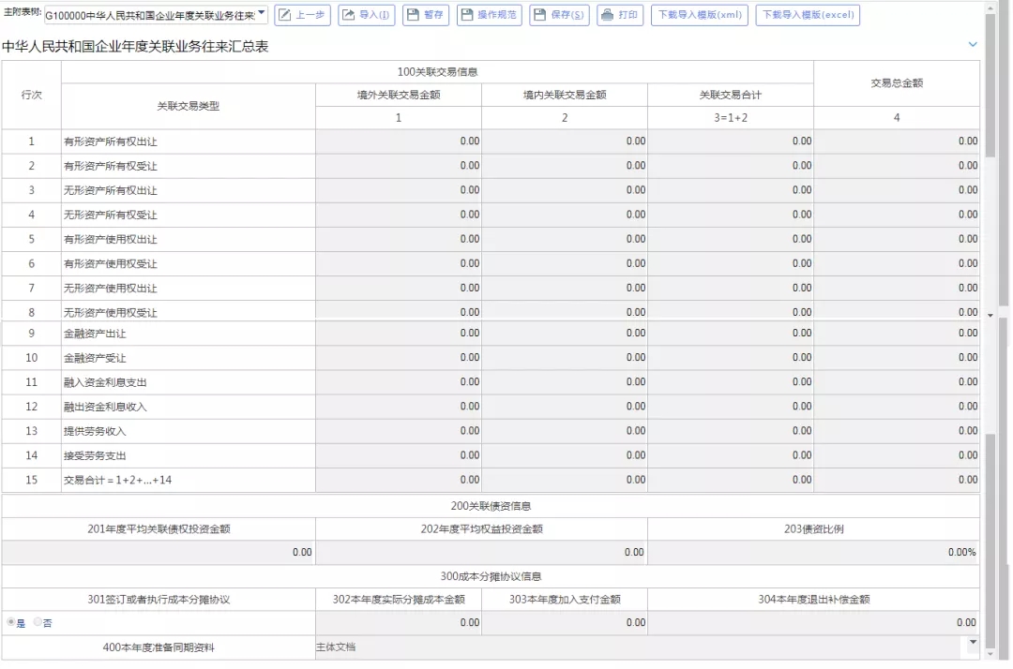Click the 201年度平均关联债权投资金额 value field

click(159, 553)
